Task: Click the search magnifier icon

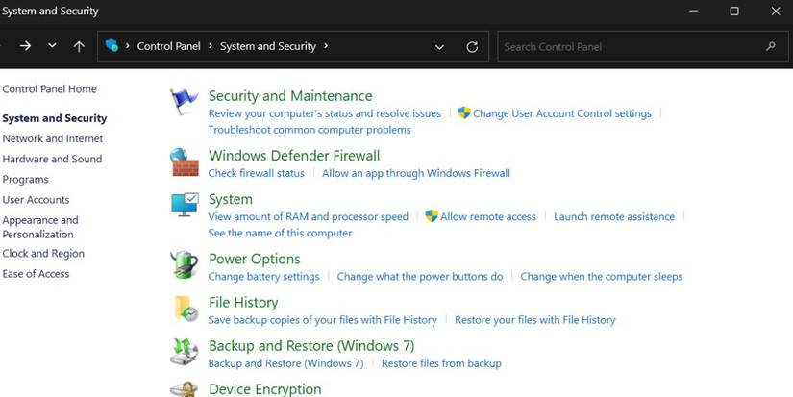Action: [x=770, y=46]
